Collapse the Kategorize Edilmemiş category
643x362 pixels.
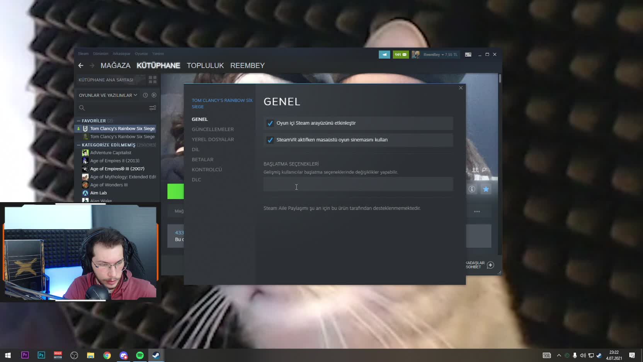pos(79,145)
